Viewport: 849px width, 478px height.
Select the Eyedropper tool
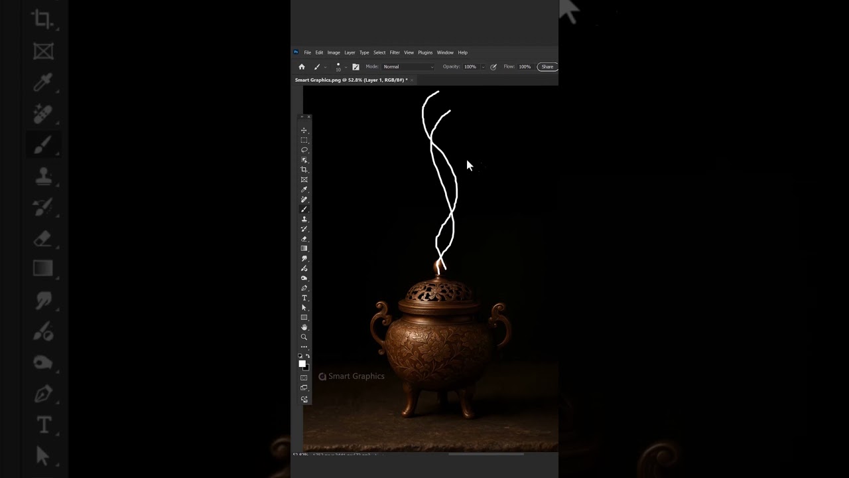tap(304, 189)
